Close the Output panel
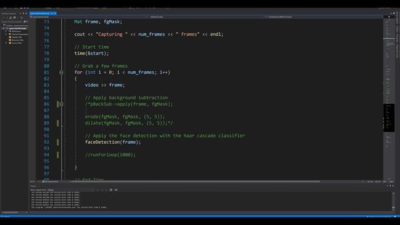 (393, 186)
